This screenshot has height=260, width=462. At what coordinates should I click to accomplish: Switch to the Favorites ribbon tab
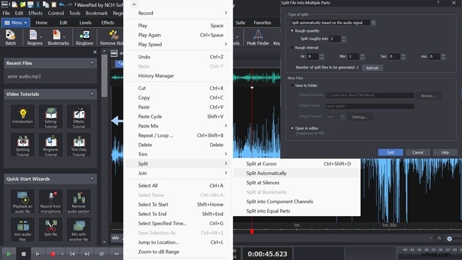pos(262,23)
